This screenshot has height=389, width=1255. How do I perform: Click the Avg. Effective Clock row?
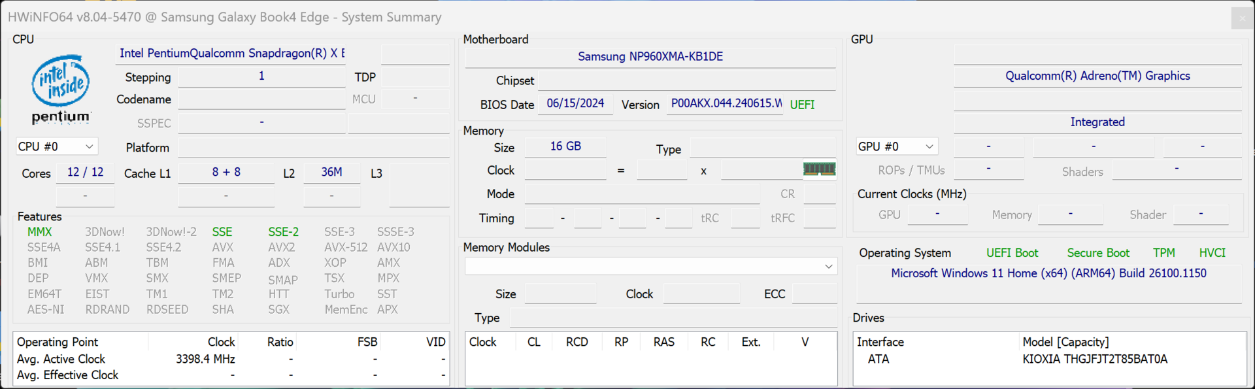click(x=231, y=375)
